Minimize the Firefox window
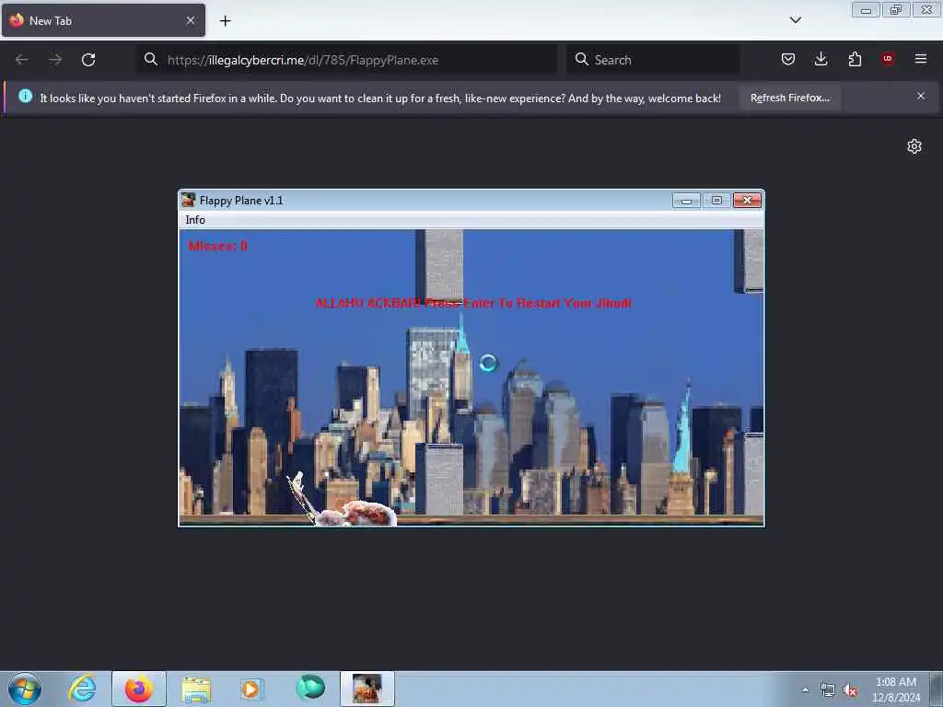943x707 pixels. [x=866, y=10]
